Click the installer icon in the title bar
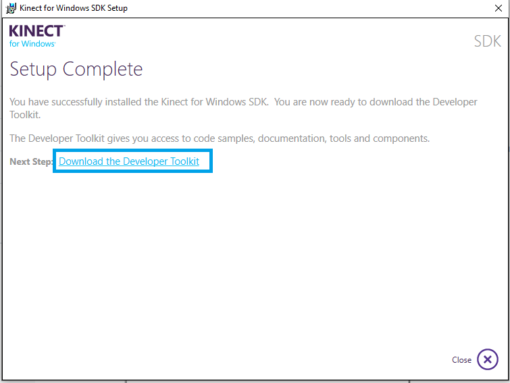510x383 pixels. [11, 8]
